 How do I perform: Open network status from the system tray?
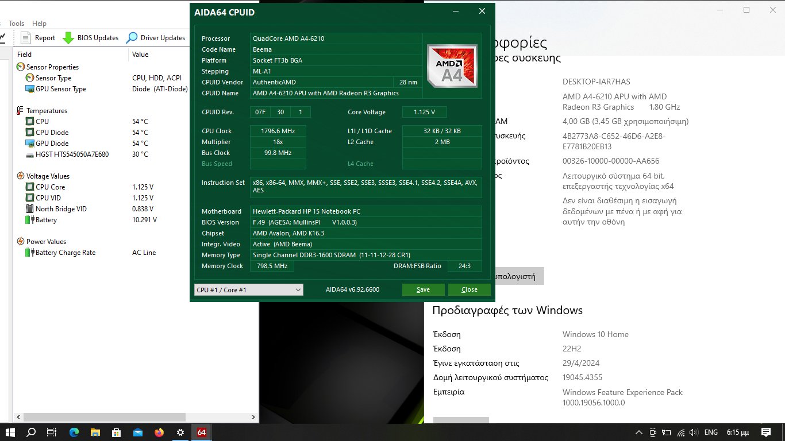681,432
